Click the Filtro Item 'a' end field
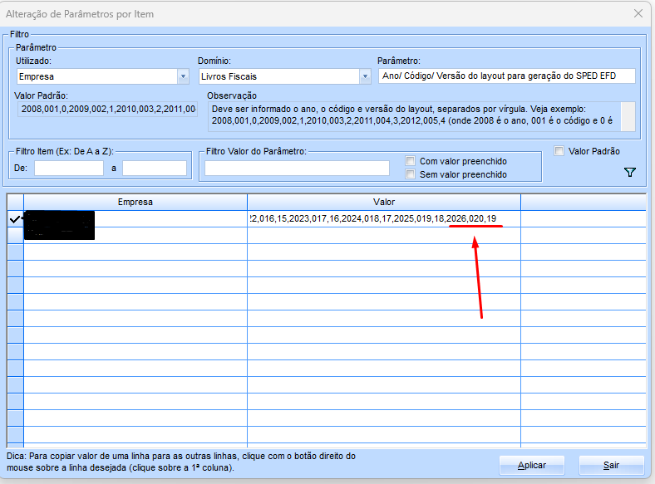This screenshot has height=484, width=655. point(154,169)
